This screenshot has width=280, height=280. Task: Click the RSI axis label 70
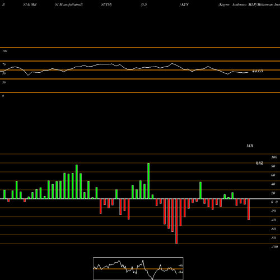click(4, 64)
